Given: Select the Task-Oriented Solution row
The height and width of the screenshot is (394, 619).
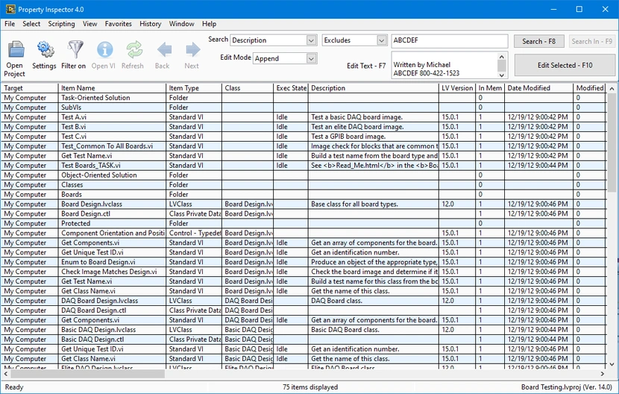Looking at the screenshot, I should pos(304,98).
